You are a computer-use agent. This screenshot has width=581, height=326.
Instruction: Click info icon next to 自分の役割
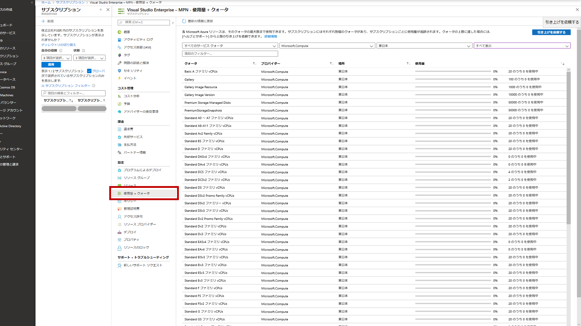tap(61, 51)
